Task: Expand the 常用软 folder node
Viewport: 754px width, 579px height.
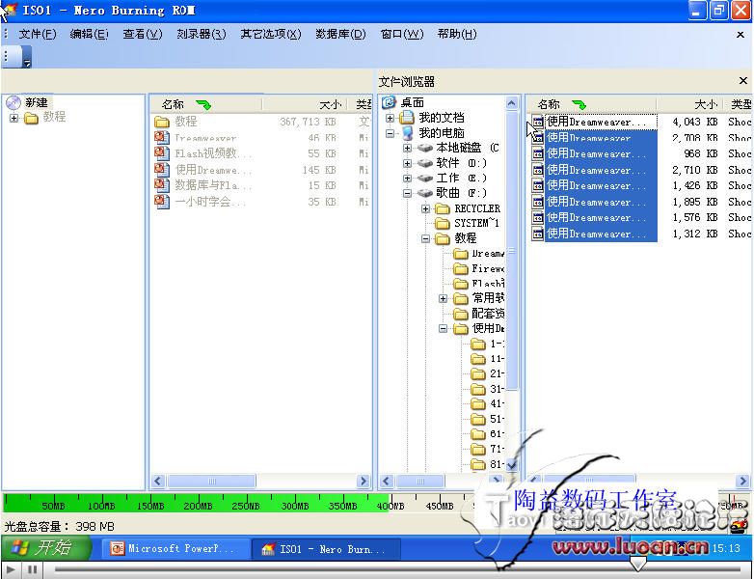Action: 444,299
